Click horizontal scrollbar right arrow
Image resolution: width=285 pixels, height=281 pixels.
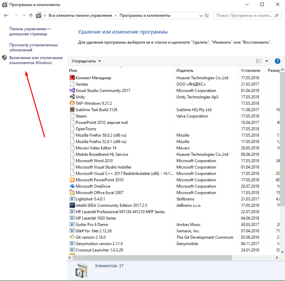(277, 258)
